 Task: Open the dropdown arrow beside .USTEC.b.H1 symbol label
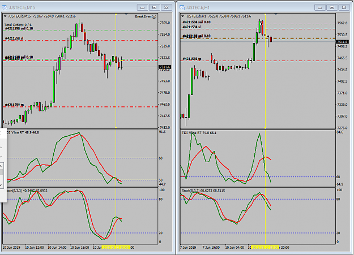[182, 16]
